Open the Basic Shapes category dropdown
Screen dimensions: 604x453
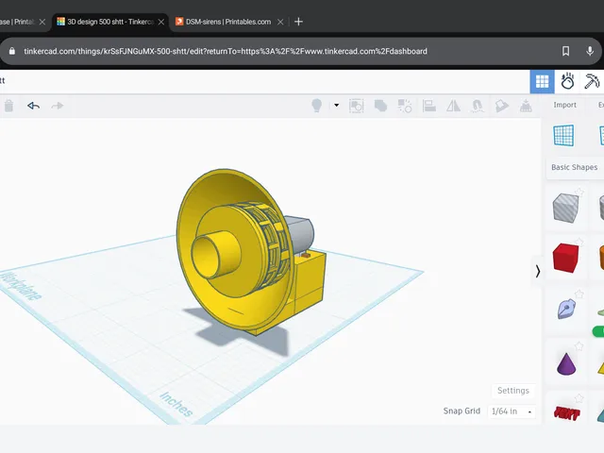click(x=575, y=167)
